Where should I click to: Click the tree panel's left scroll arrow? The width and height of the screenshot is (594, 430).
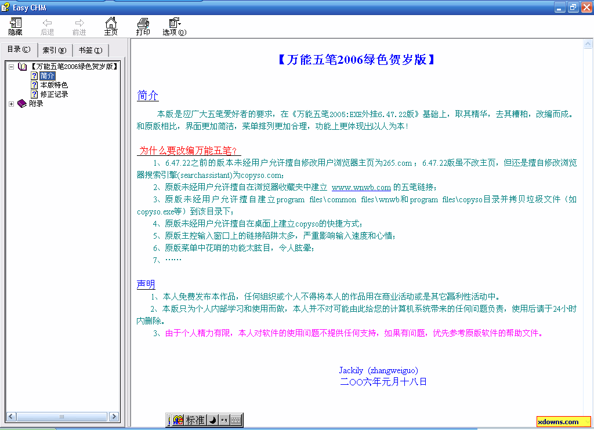pyautogui.click(x=11, y=416)
